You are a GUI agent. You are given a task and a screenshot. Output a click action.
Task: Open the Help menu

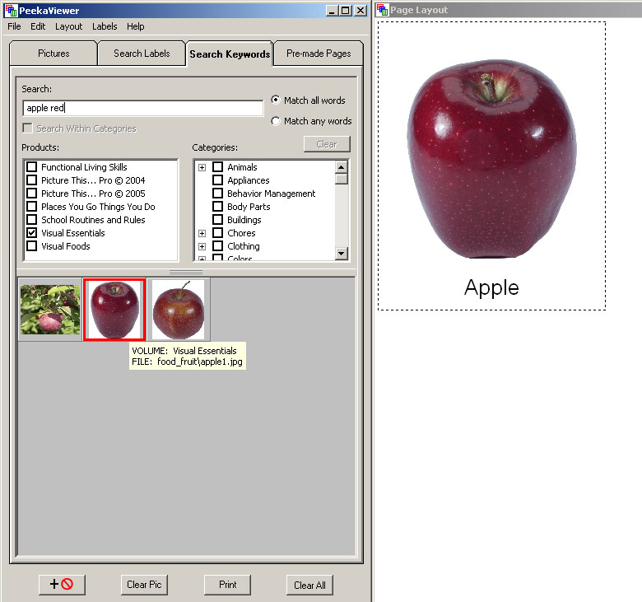pos(136,26)
